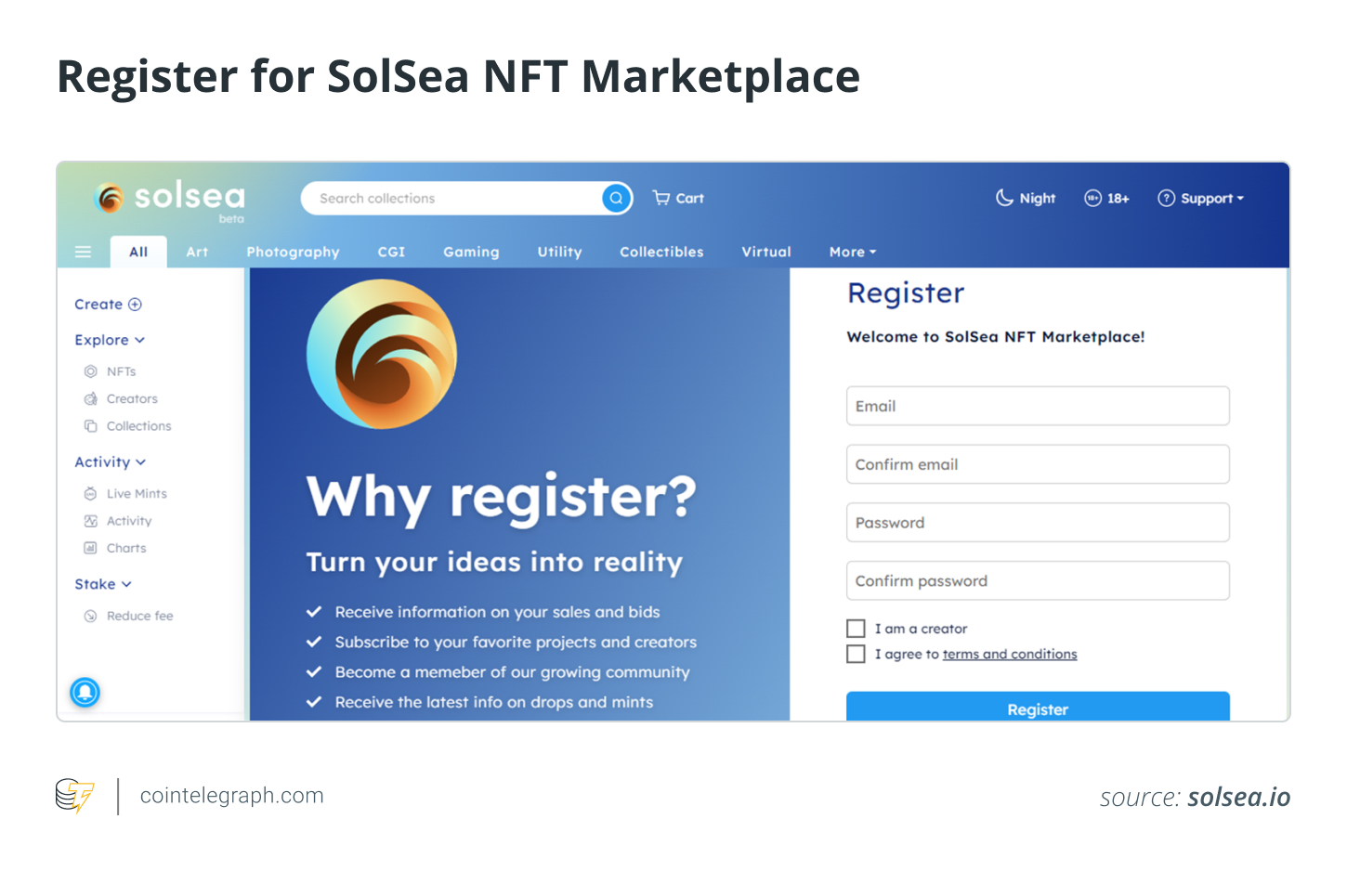Switch to Night mode moon icon
Viewport: 1347px width, 871px height.
pos(1004,198)
